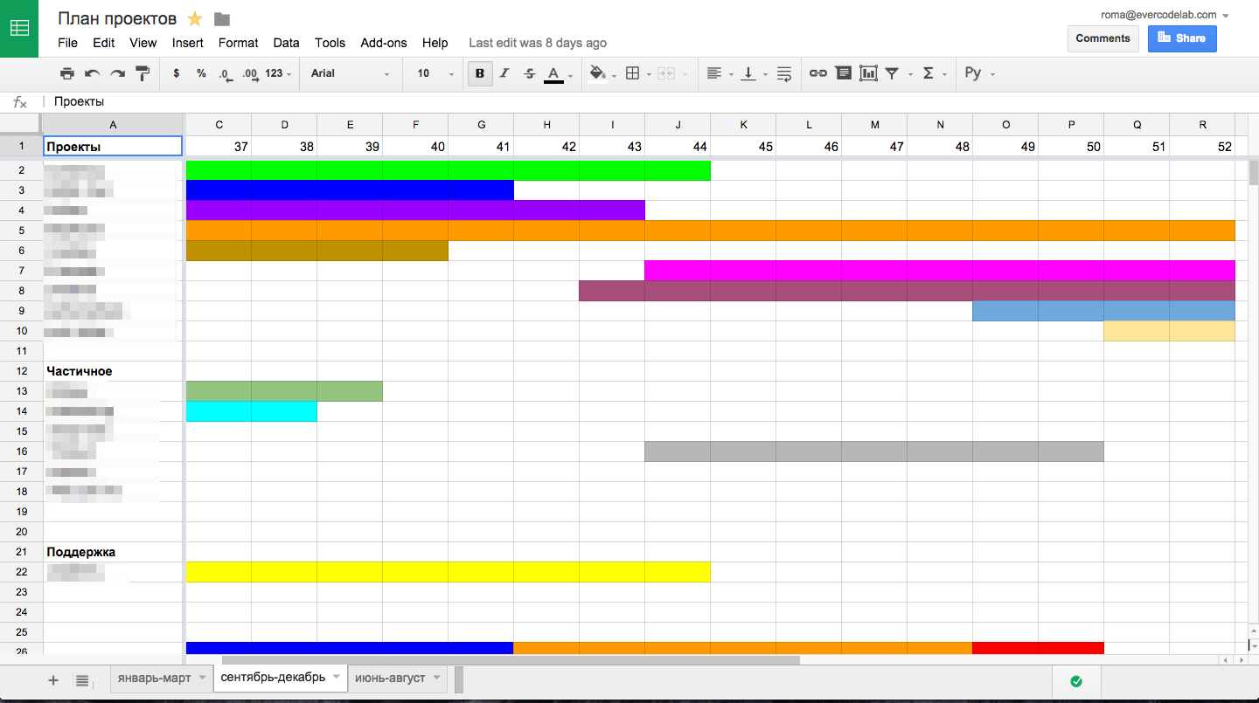1259x703 pixels.
Task: Click the blue Share button
Action: (x=1181, y=38)
